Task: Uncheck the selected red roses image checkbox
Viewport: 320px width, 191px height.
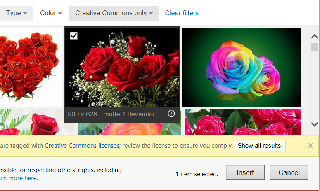Action: [73, 36]
